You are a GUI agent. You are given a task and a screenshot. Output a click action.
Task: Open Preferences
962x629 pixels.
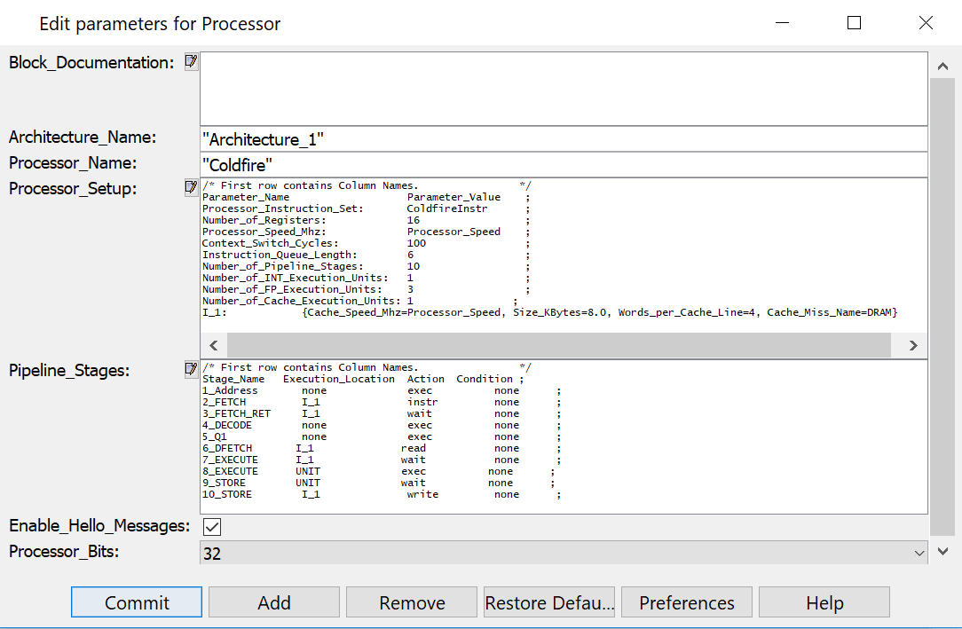pyautogui.click(x=687, y=602)
